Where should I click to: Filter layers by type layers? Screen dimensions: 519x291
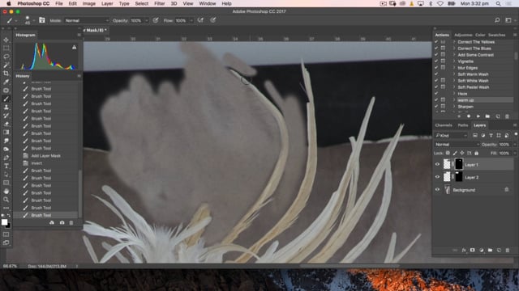click(x=491, y=135)
